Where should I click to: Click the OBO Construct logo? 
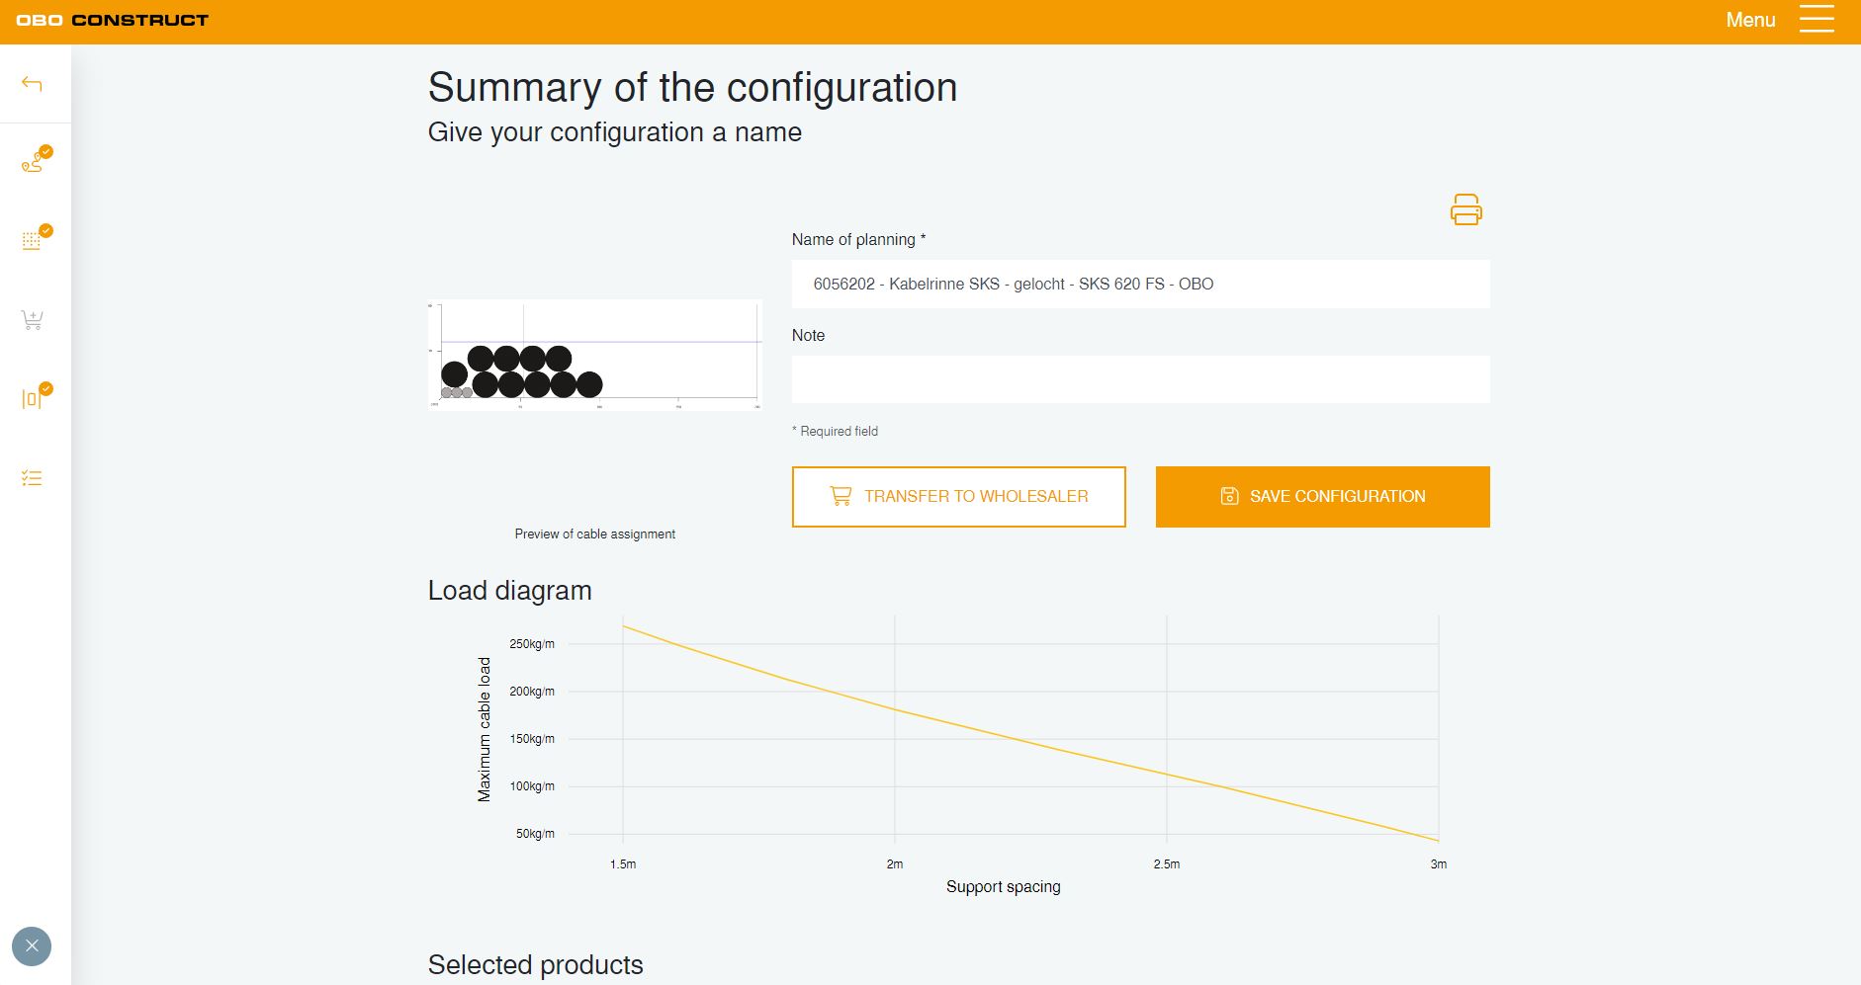point(113,20)
